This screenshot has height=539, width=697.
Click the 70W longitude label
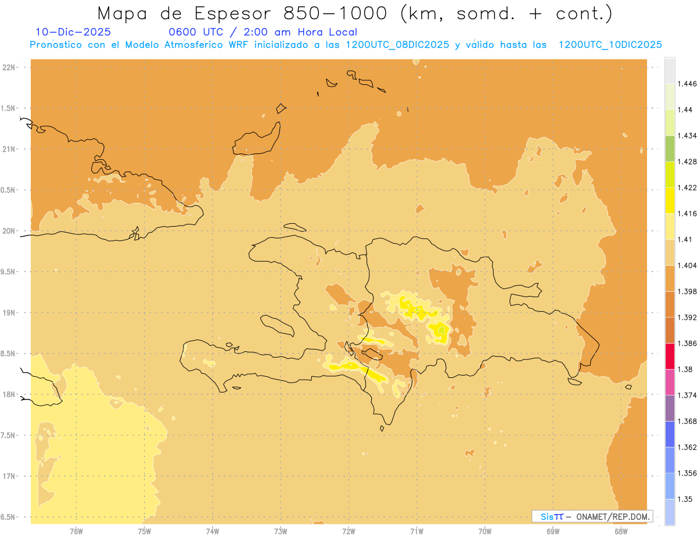point(485,531)
